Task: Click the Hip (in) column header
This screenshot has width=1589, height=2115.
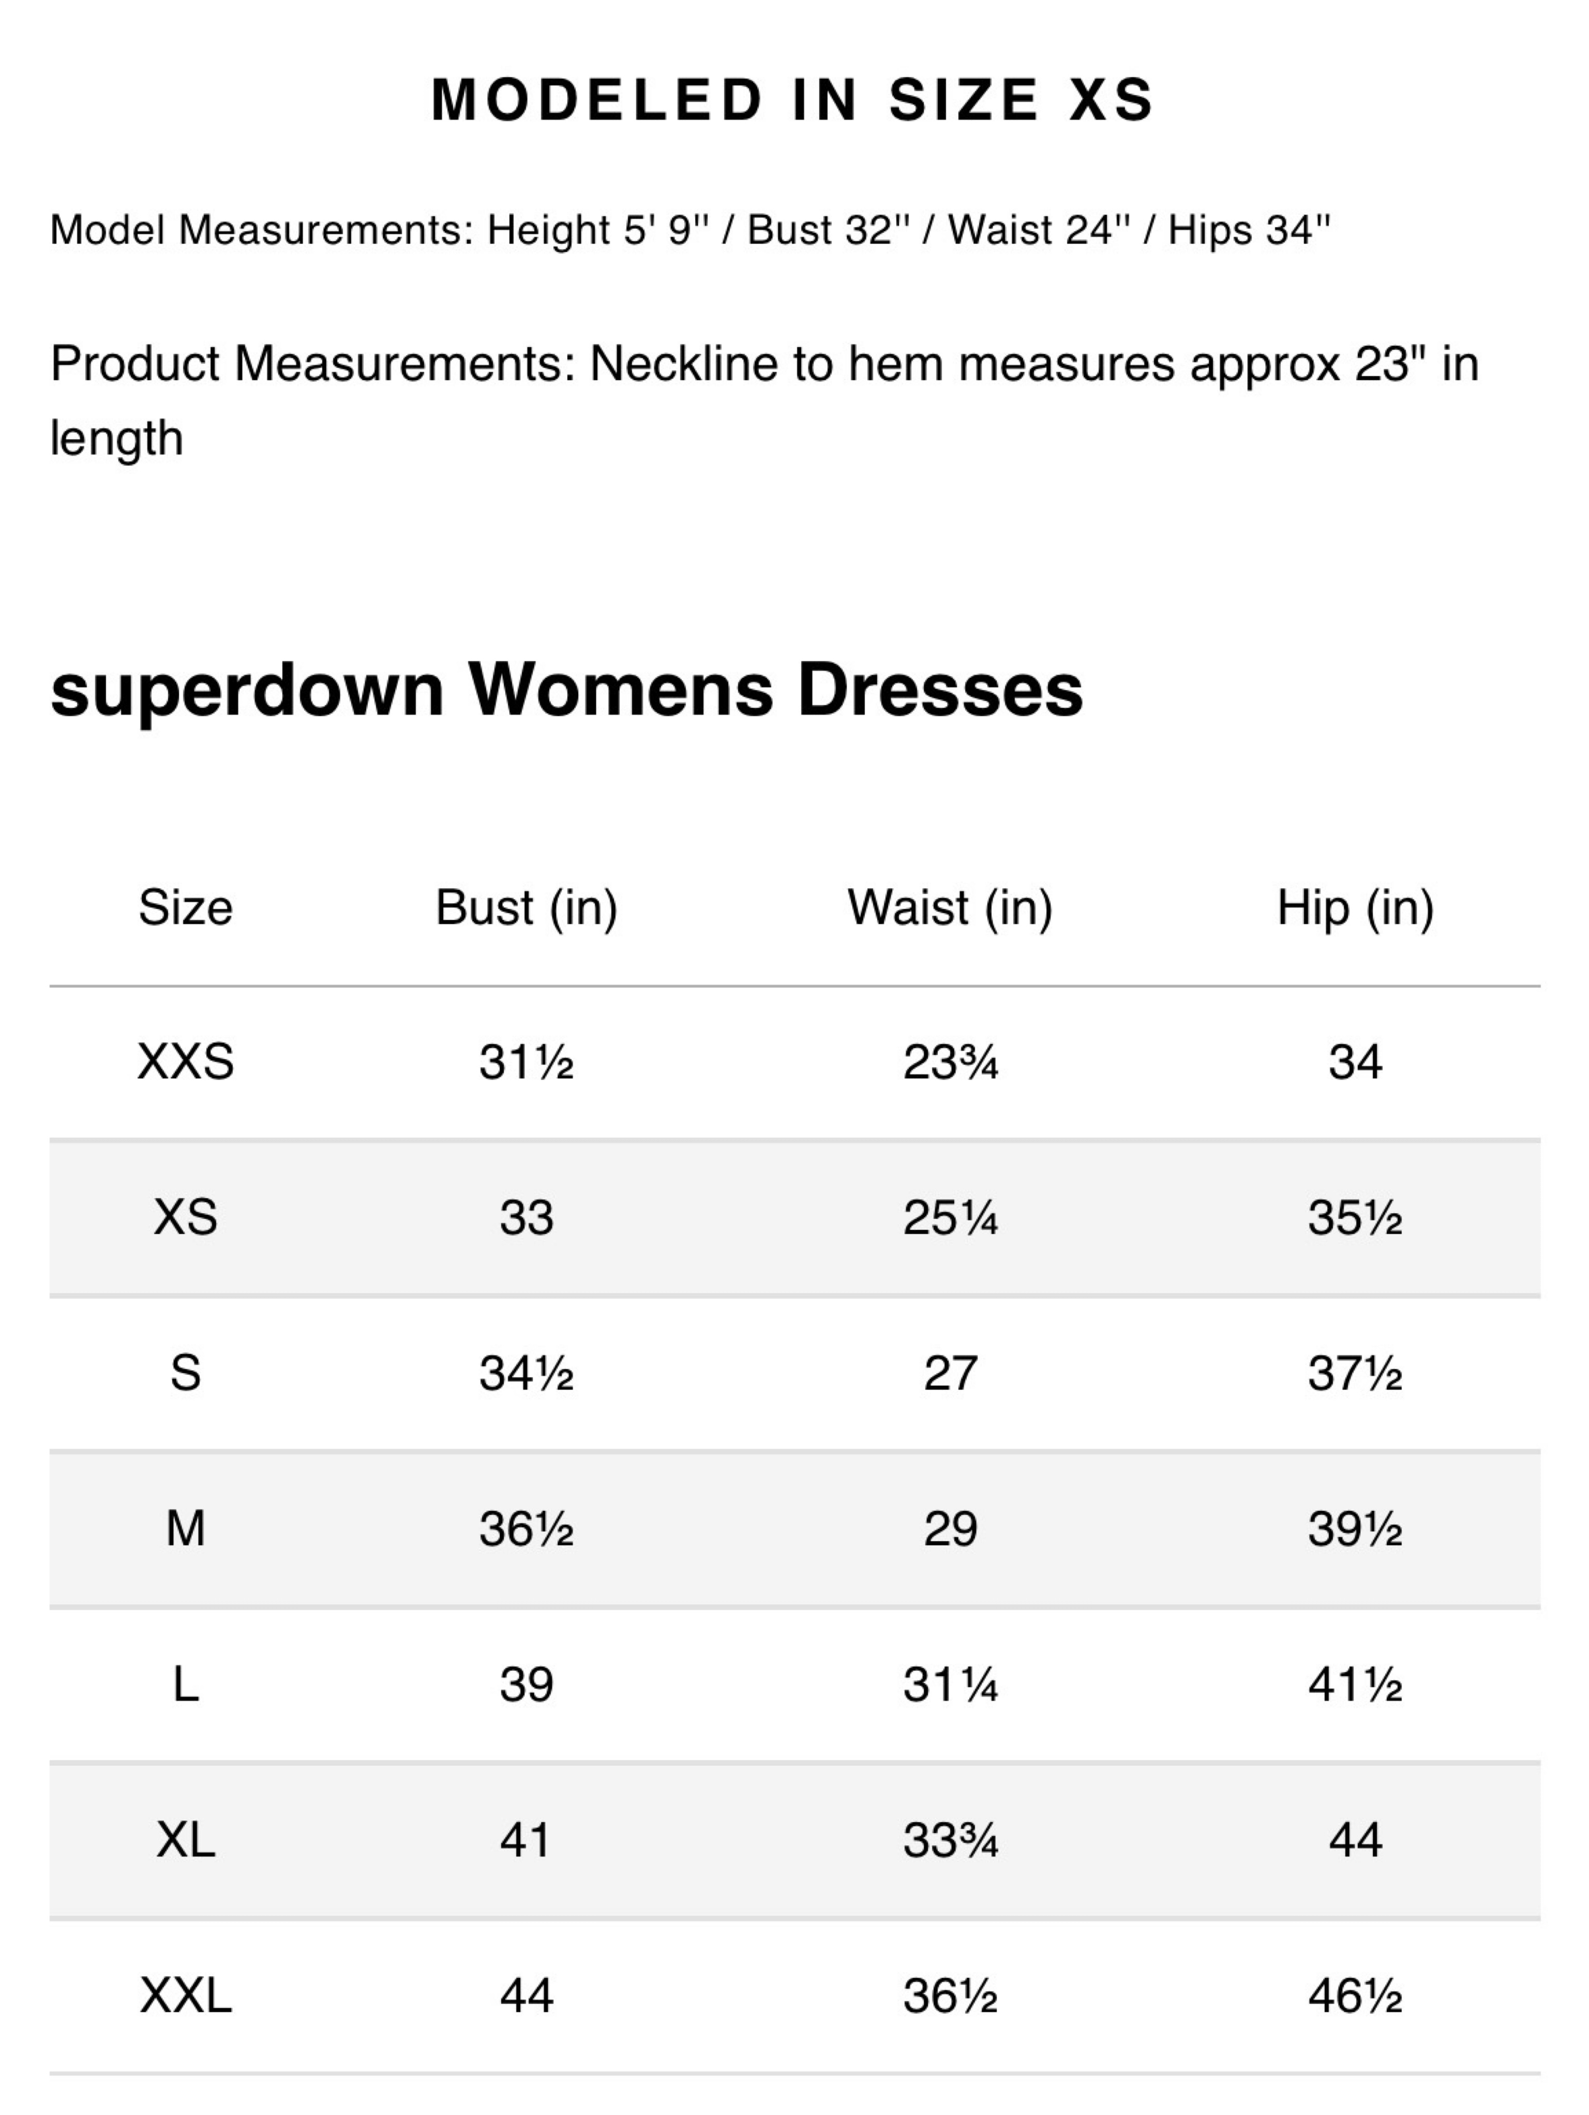Action: click(1356, 907)
